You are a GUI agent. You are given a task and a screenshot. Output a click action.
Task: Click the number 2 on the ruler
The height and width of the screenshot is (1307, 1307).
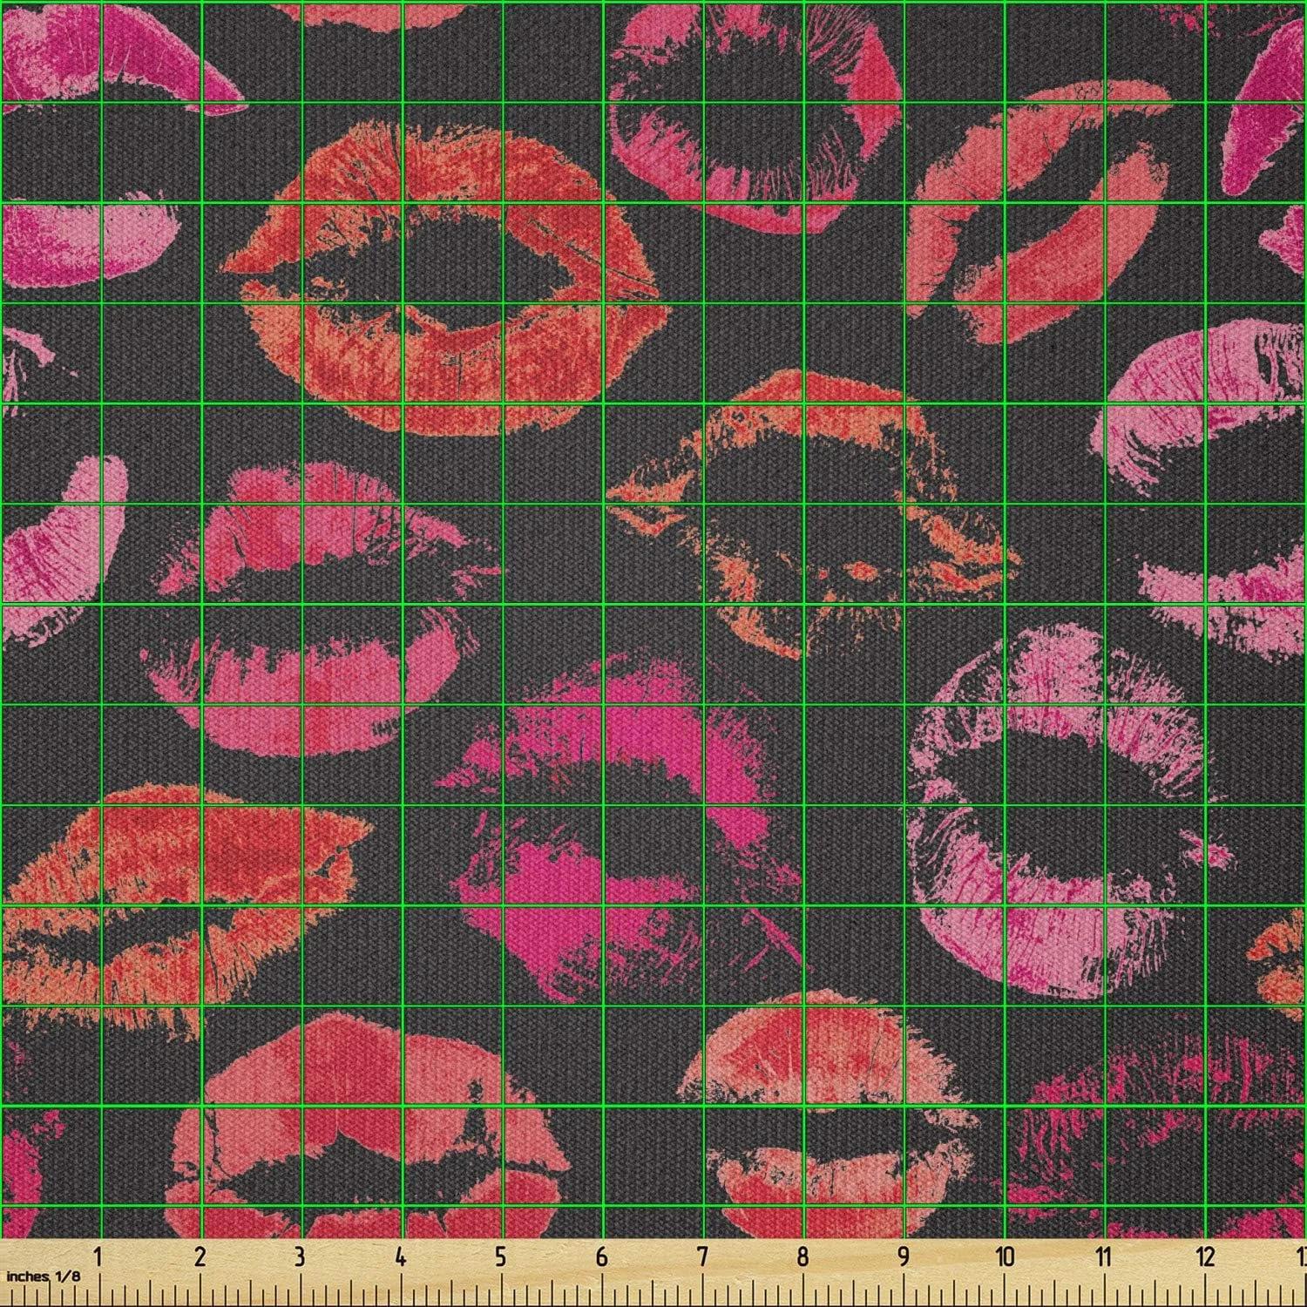click(x=200, y=1257)
